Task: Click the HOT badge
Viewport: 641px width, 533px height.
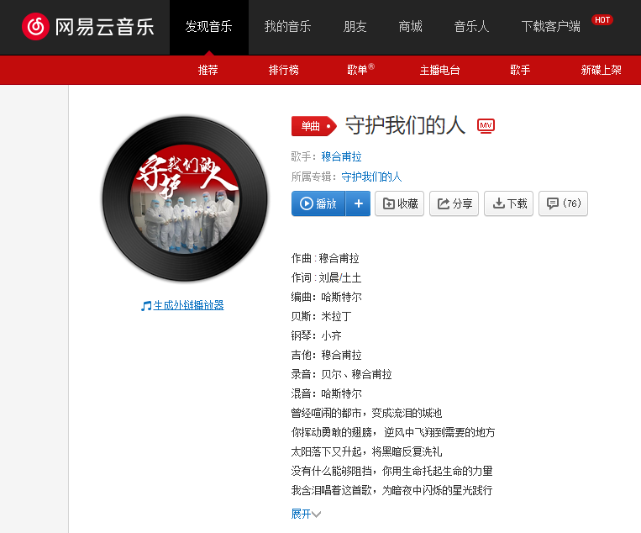Action: coord(602,19)
